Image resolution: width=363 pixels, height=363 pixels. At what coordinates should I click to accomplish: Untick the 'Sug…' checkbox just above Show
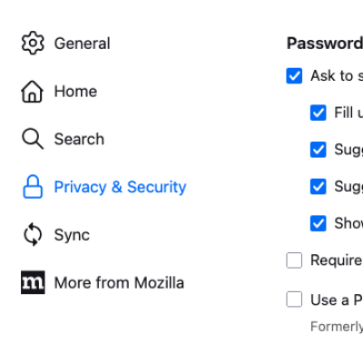[x=319, y=186]
